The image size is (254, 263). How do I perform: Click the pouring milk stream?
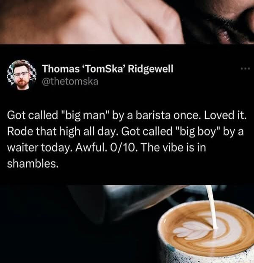pyautogui.click(x=212, y=207)
